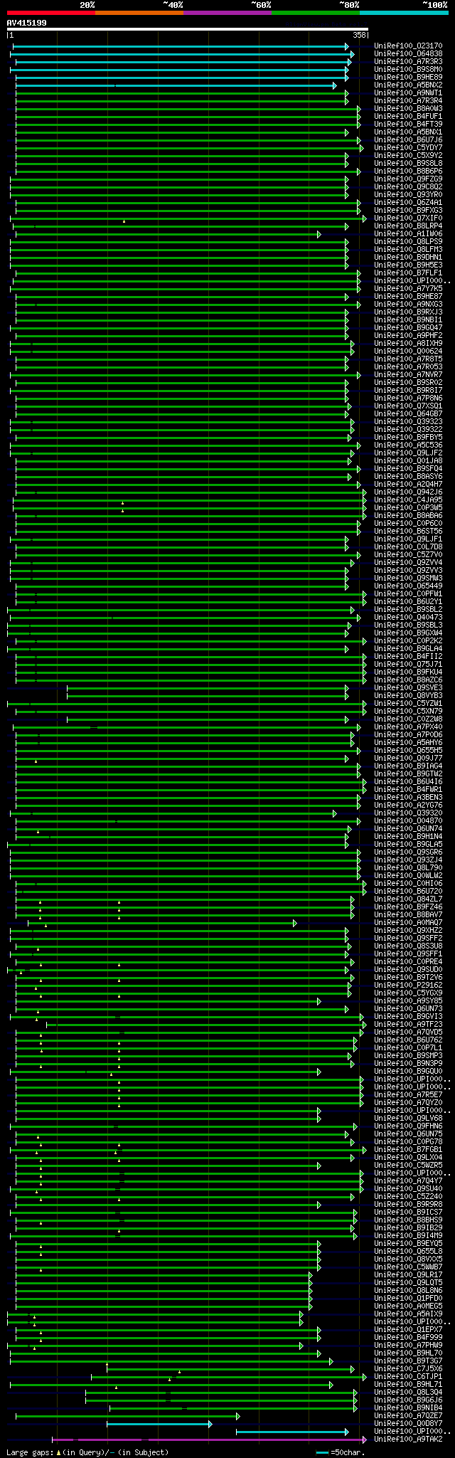Click the UniRef100_Q40473 label
This screenshot has width=455, height=1458.
coord(408,618)
